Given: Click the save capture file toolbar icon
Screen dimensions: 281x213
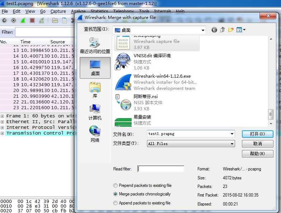Looking at the screenshot, I should tap(65, 21).
